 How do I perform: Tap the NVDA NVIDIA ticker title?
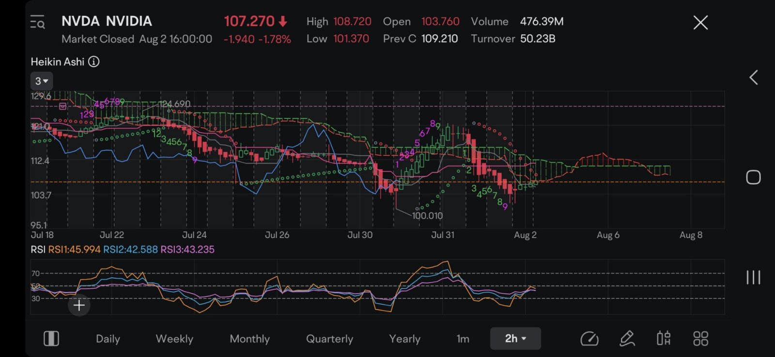[x=107, y=21]
